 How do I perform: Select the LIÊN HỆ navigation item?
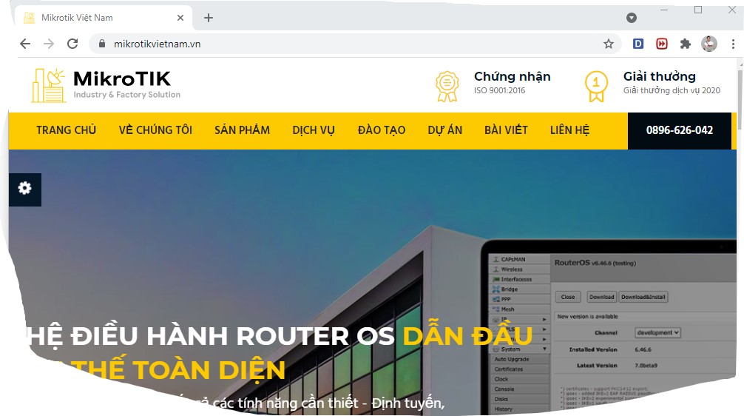click(570, 130)
